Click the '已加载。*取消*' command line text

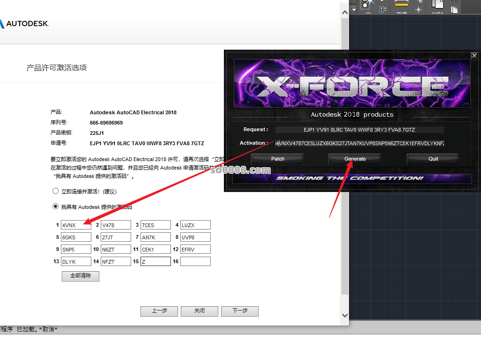tap(37, 329)
